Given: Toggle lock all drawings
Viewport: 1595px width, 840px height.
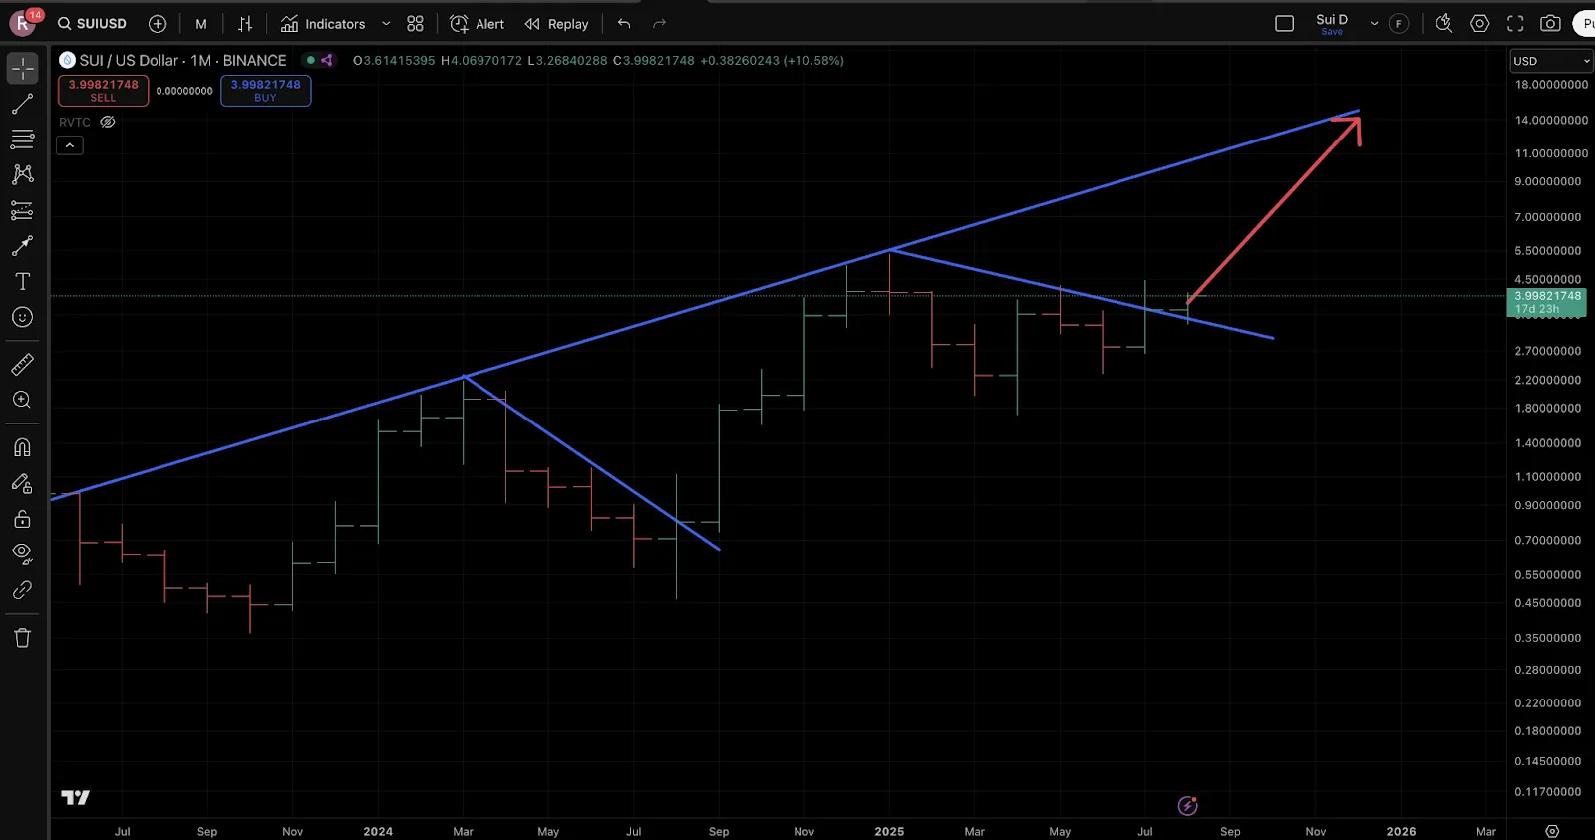Looking at the screenshot, I should coord(22,519).
